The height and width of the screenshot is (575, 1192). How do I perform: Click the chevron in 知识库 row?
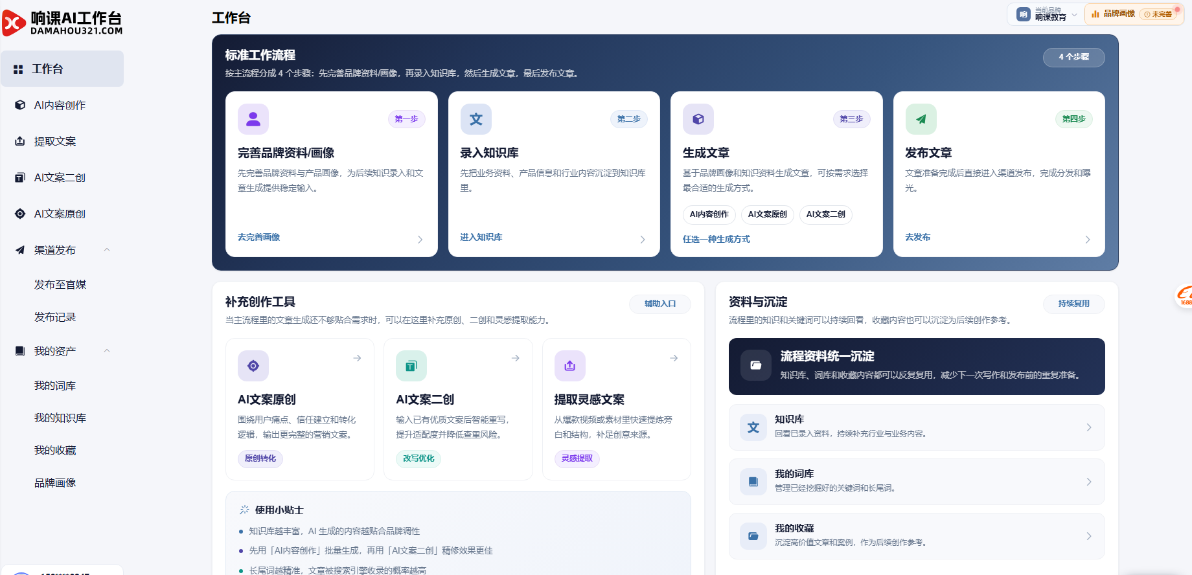click(1089, 427)
